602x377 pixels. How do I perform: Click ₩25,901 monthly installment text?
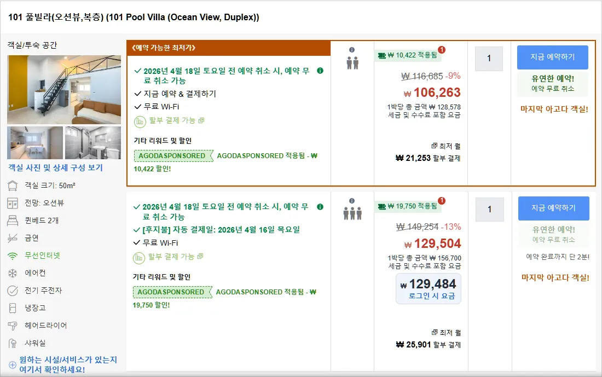[x=429, y=345]
